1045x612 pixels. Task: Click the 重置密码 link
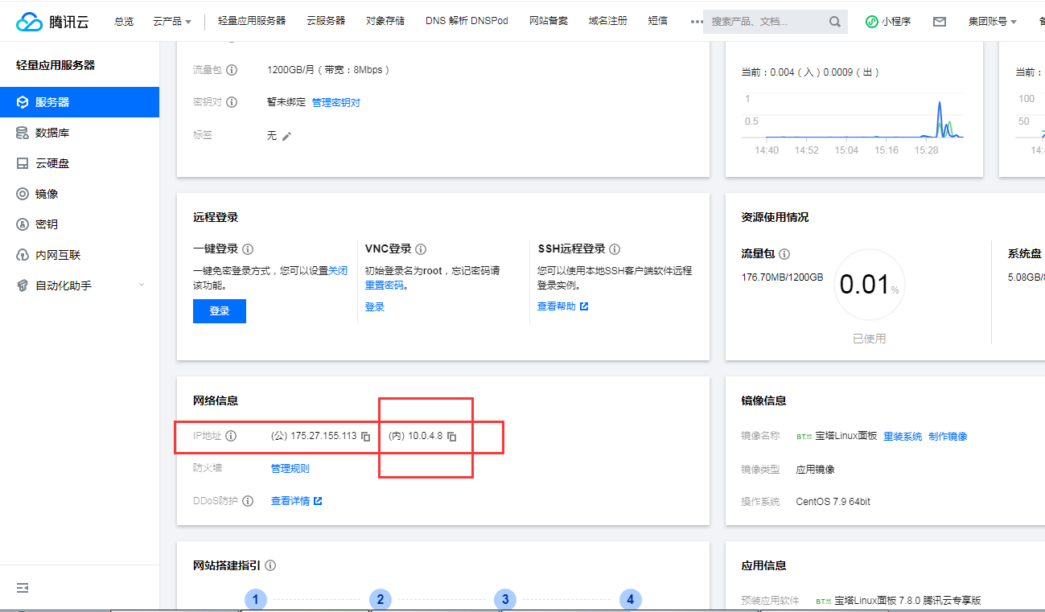click(x=385, y=285)
